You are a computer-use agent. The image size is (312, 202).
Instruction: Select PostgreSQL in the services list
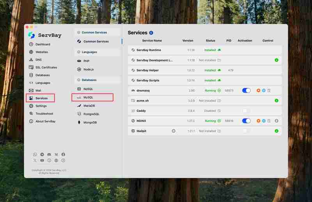point(91,114)
